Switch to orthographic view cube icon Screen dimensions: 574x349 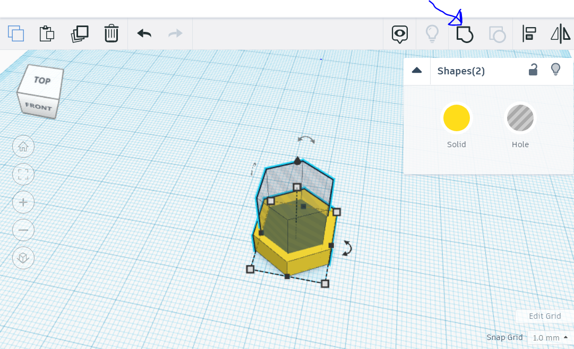tap(23, 258)
